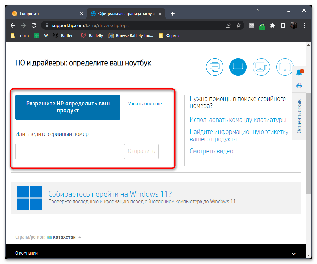Go back with the browser back arrow
Image resolution: width=317 pixels, height=264 pixels.
(x=13, y=25)
